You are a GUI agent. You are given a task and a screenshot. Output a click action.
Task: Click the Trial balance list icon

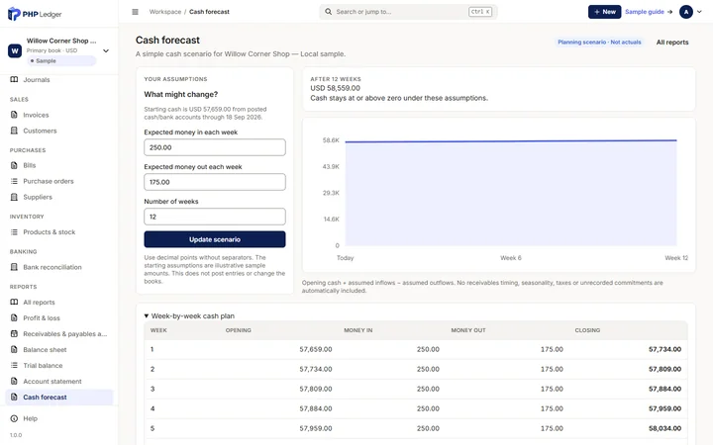[x=14, y=366]
